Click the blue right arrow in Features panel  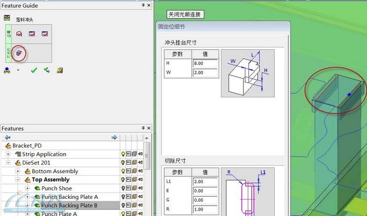[114, 137]
